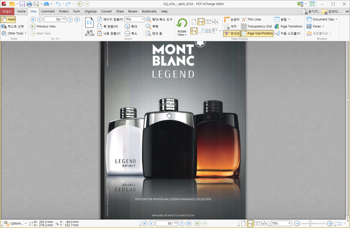Switch to Bookmarks ribbon tab
This screenshot has width=350, height=228.
pyautogui.click(x=149, y=11)
